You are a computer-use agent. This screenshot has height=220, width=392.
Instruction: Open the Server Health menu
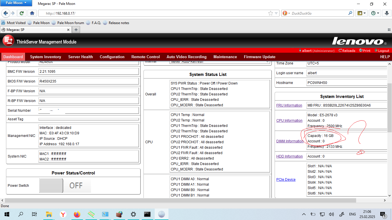(81, 57)
